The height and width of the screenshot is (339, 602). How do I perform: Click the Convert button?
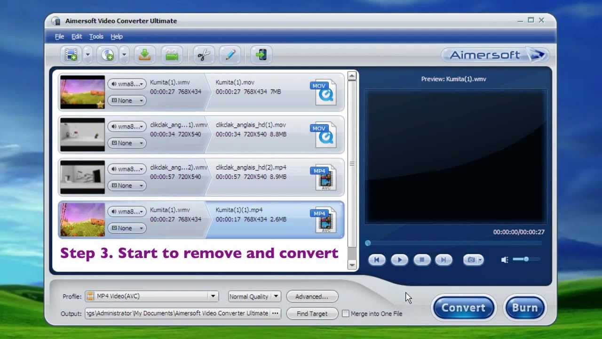point(463,307)
